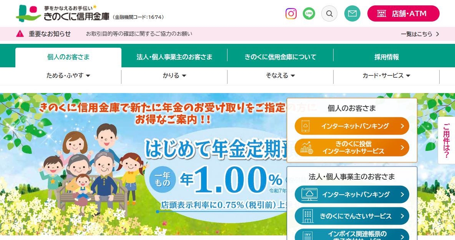Open the 採用情報 tab
455x240 pixels.
click(x=387, y=57)
